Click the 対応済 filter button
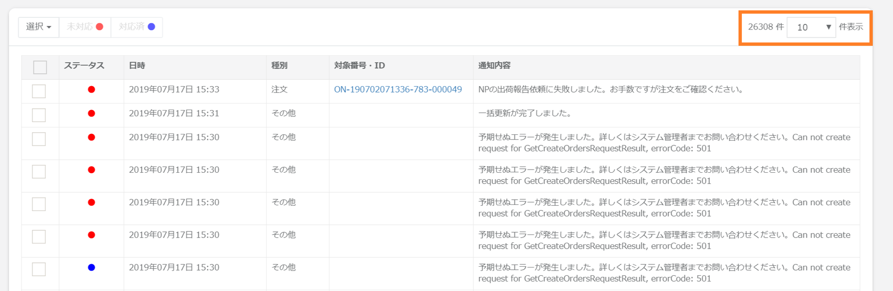This screenshot has height=291, width=893. click(136, 27)
